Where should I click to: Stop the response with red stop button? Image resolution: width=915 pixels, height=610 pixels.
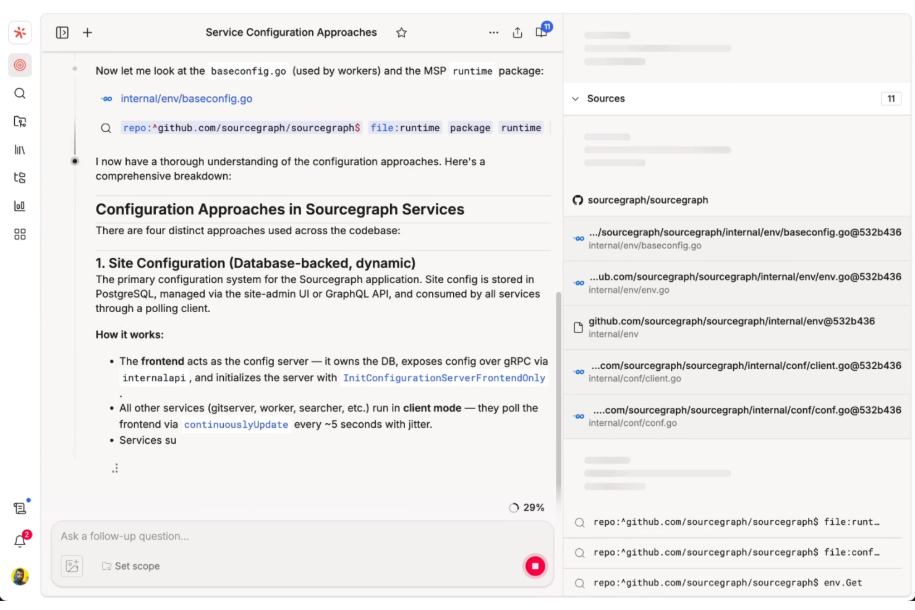pos(535,566)
